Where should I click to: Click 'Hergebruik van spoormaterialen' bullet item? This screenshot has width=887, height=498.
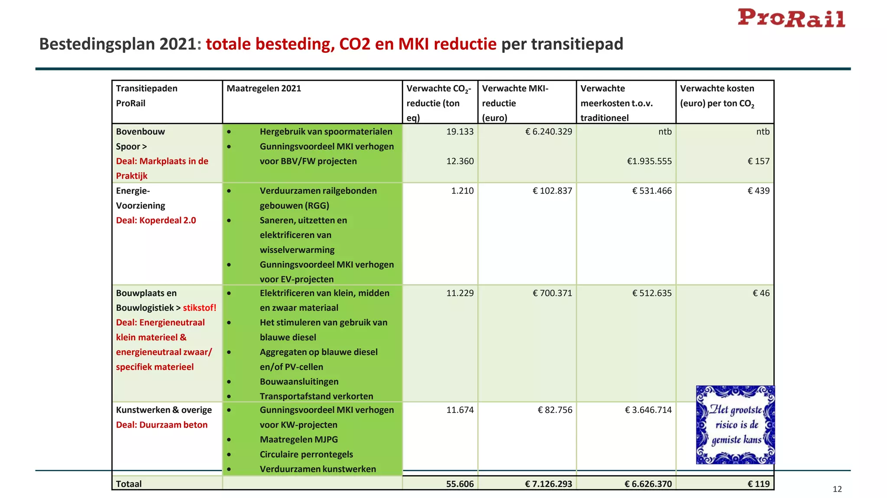pyautogui.click(x=326, y=132)
